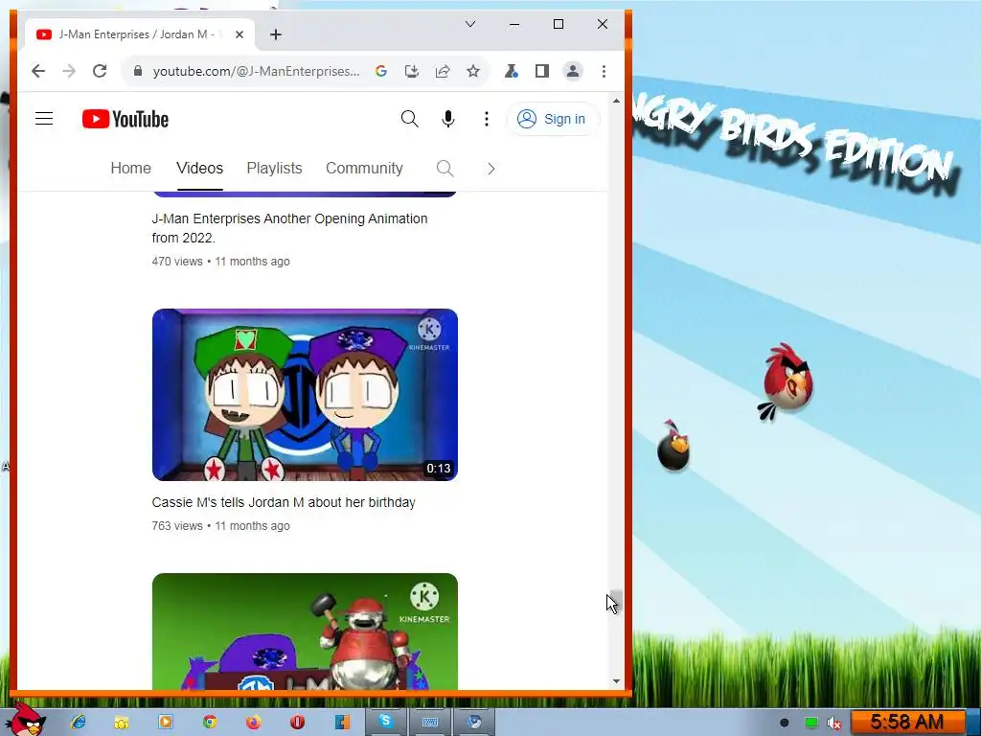The width and height of the screenshot is (981, 736).
Task: Click green network icon in tray
Action: 810,723
